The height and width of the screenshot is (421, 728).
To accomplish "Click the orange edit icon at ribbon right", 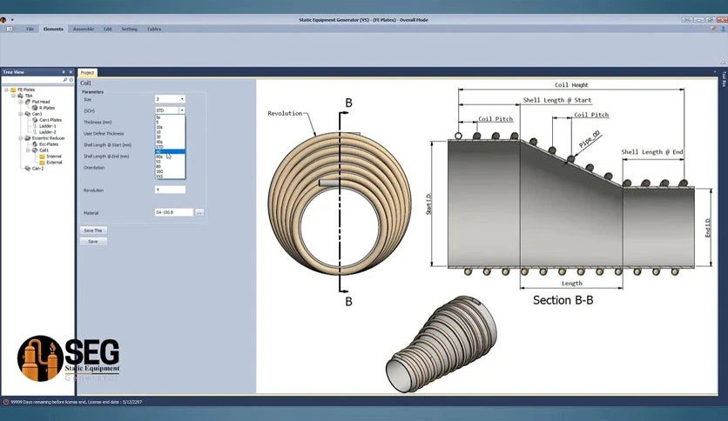I will coord(712,29).
